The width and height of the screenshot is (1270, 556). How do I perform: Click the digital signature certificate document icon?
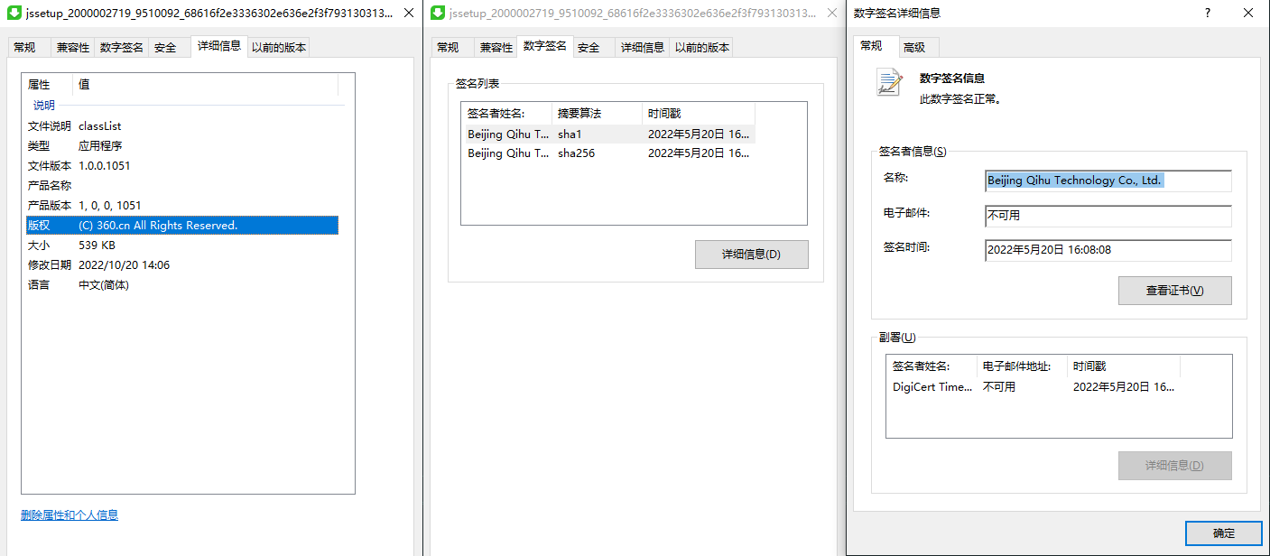(890, 83)
